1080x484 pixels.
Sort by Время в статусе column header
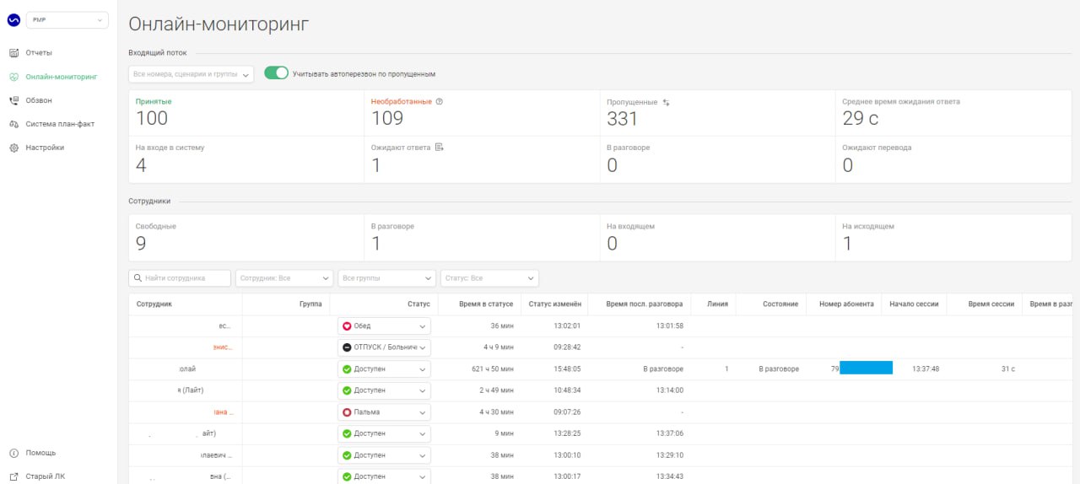pyautogui.click(x=485, y=304)
